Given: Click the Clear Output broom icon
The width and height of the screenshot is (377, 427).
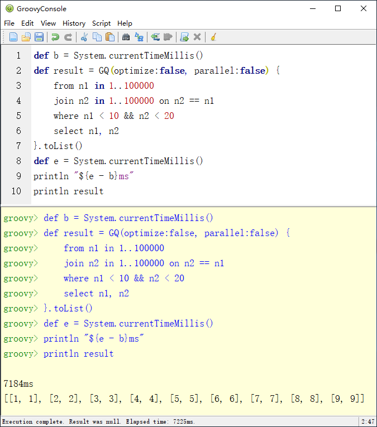Looking at the screenshot, I should 213,37.
